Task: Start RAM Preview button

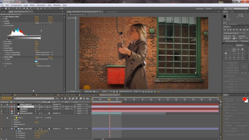Action: 247,30
